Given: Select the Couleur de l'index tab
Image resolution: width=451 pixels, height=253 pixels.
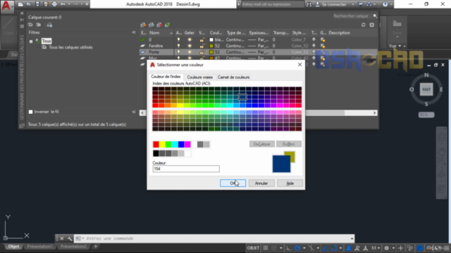Looking at the screenshot, I should click(x=166, y=77).
